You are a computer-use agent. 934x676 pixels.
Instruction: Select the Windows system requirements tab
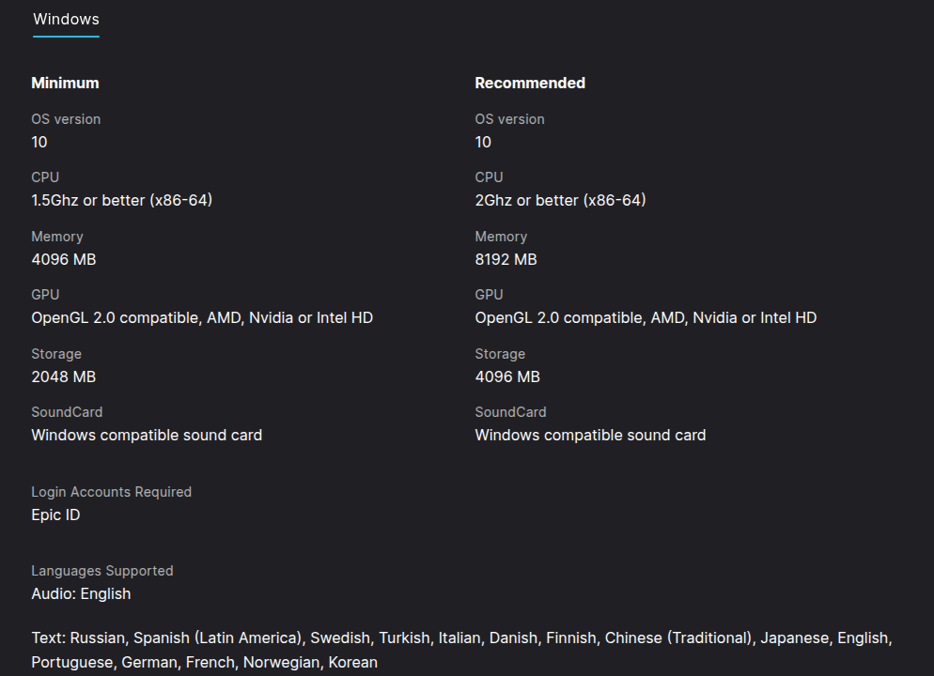click(66, 19)
